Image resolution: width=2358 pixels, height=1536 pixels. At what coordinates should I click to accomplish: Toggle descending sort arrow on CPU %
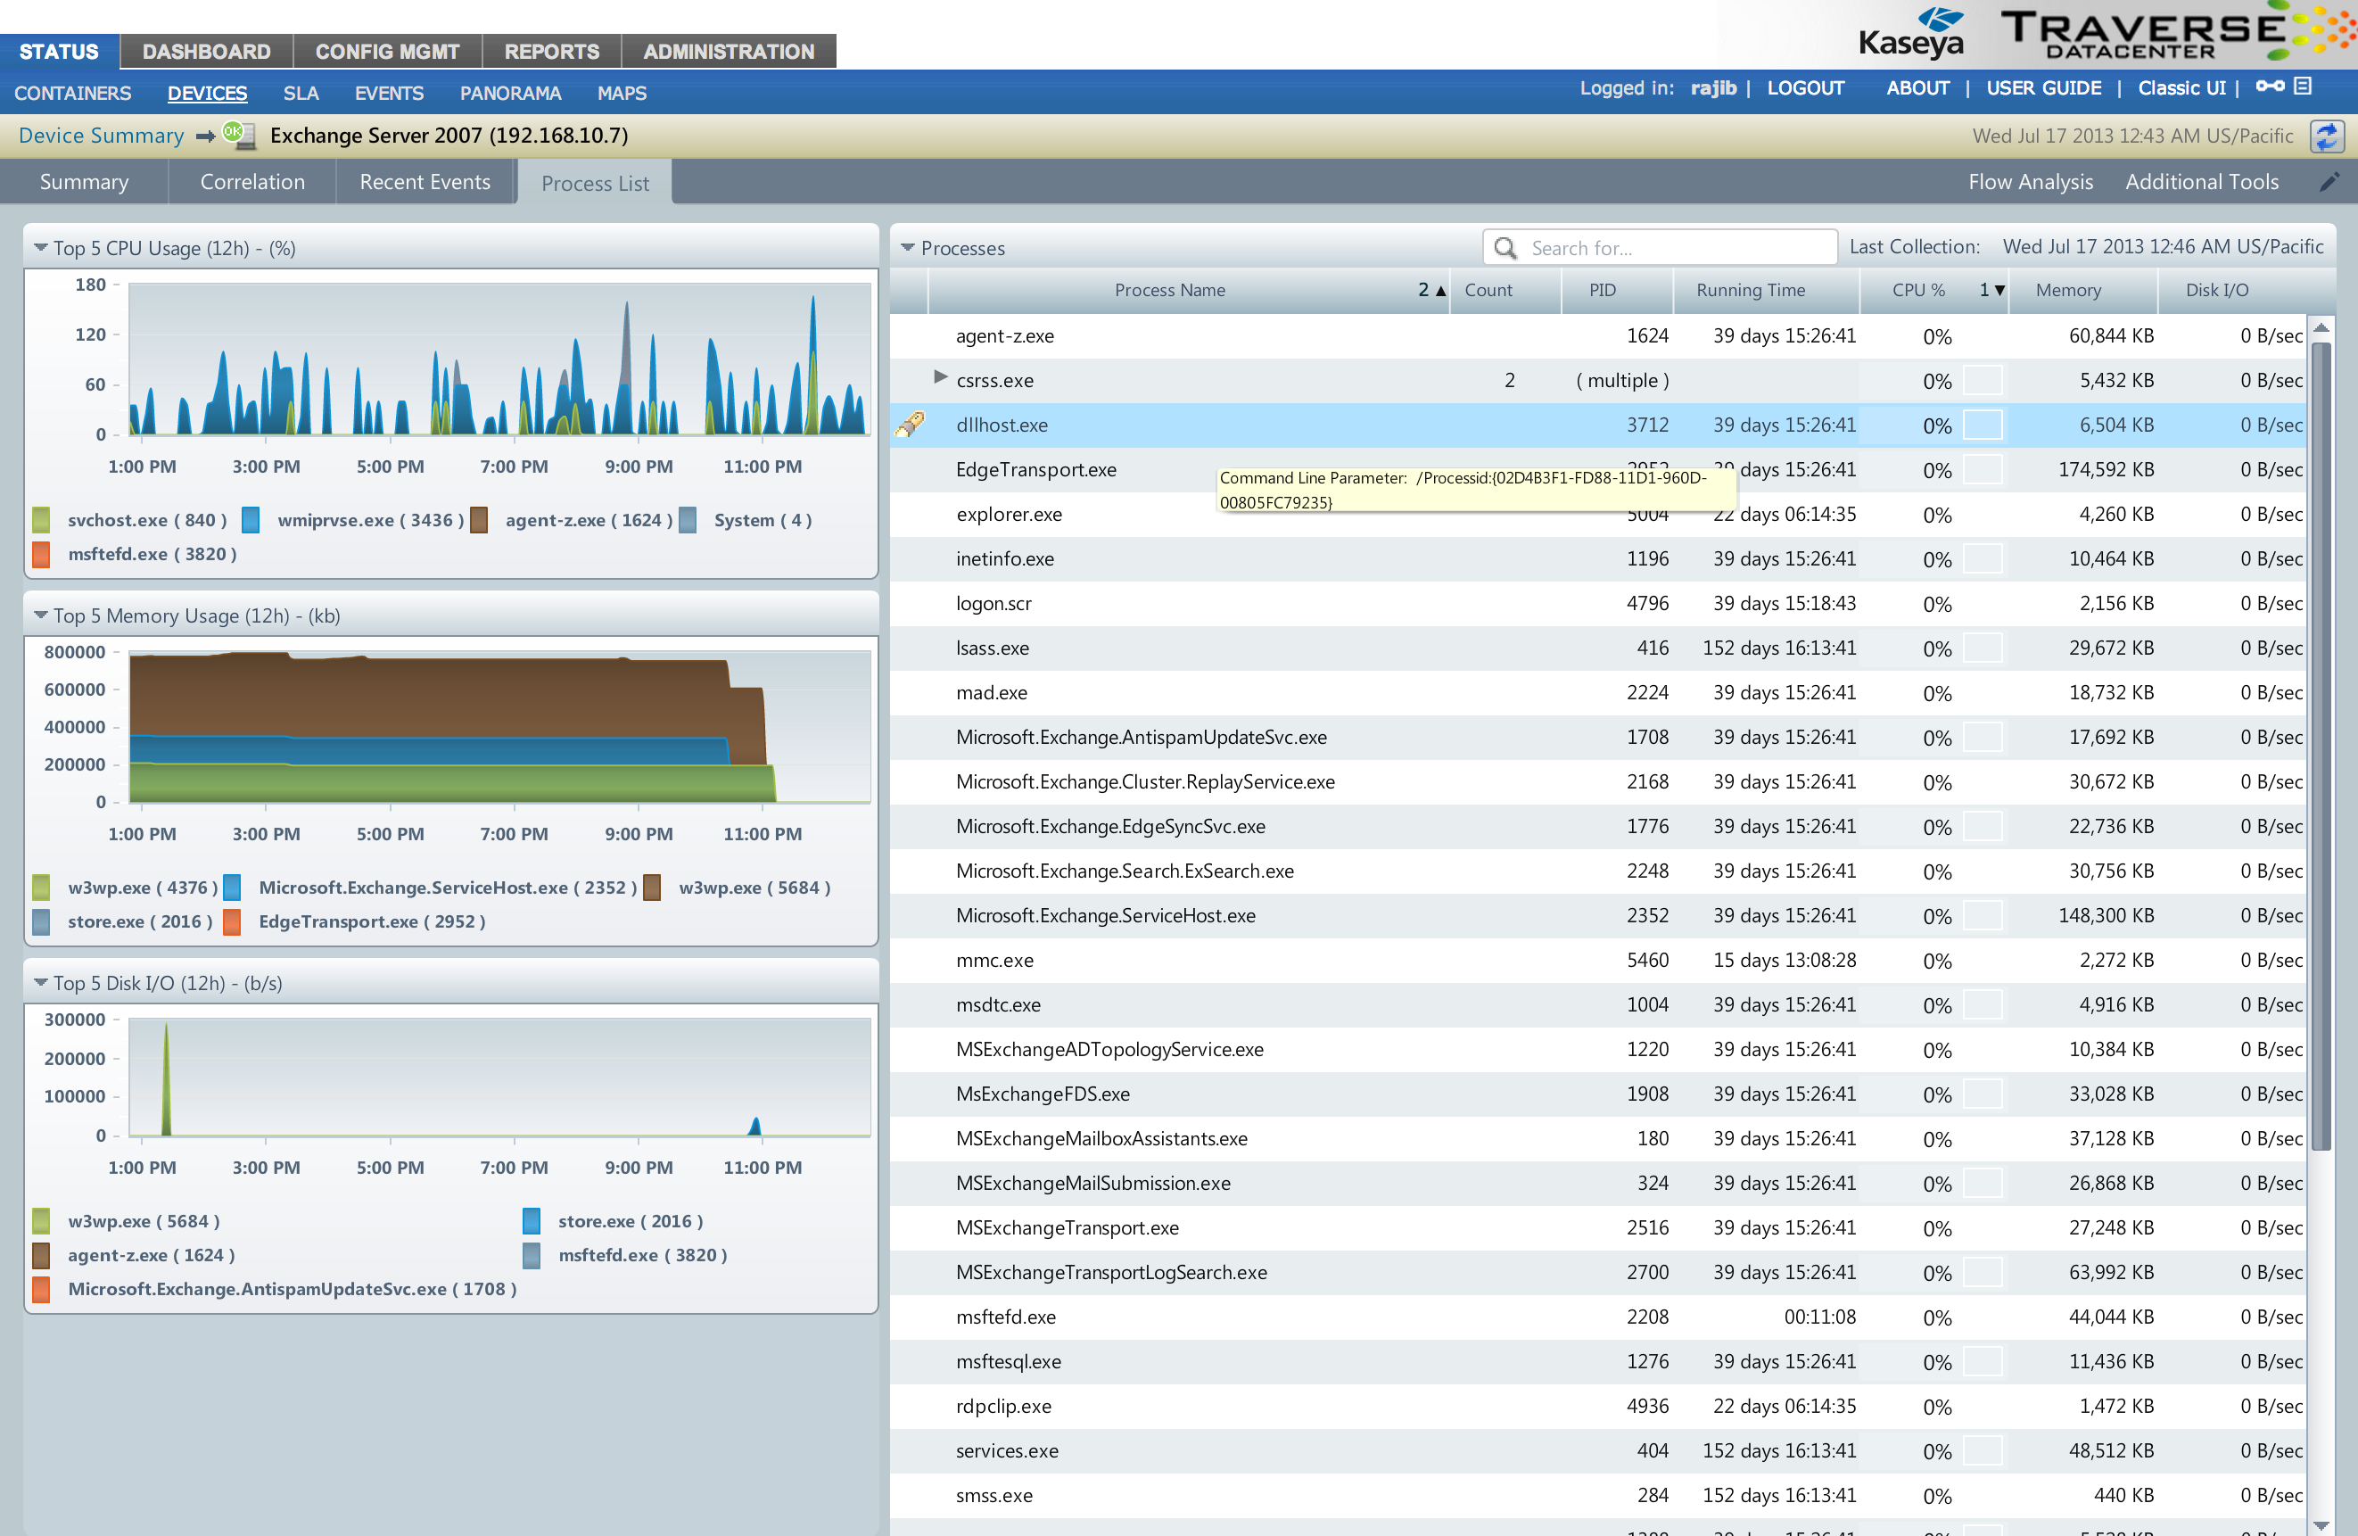tap(1999, 291)
